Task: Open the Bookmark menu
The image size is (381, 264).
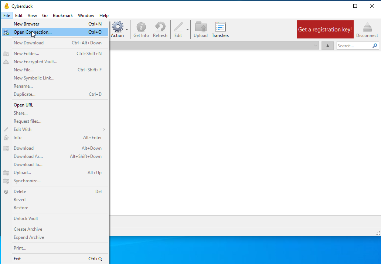Action: [63, 15]
